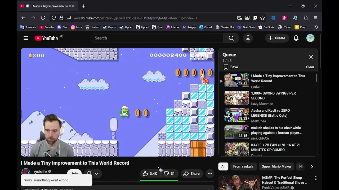Open YouTube notifications bell
The width and height of the screenshot is (339, 190).
tap(296, 38)
